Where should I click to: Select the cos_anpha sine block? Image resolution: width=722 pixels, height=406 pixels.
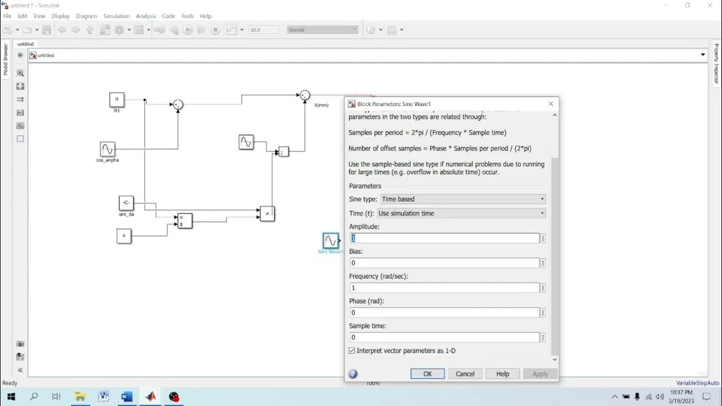click(x=107, y=149)
